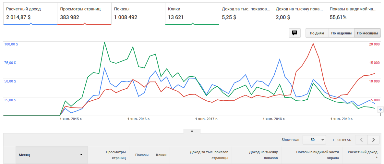Click the plus icon at chart edge
The image size is (384, 164).
pos(381,109)
